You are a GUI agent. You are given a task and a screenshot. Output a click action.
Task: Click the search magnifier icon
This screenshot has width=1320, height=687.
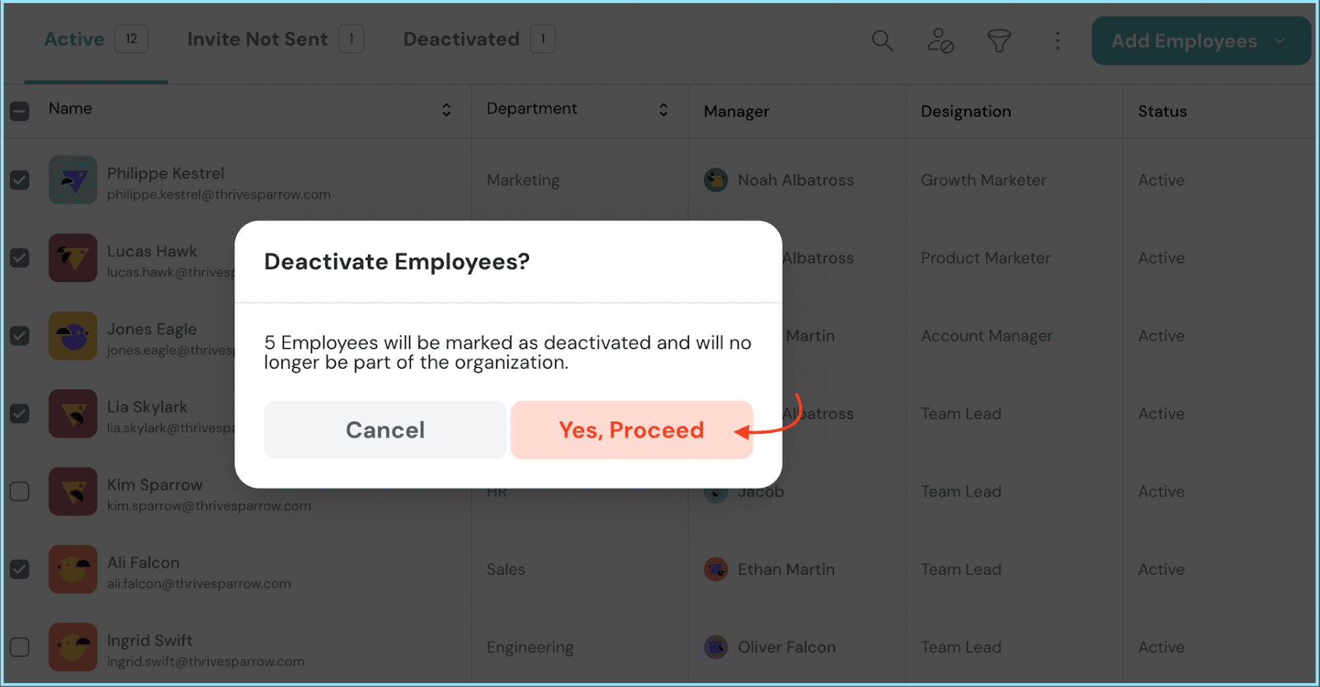click(882, 40)
